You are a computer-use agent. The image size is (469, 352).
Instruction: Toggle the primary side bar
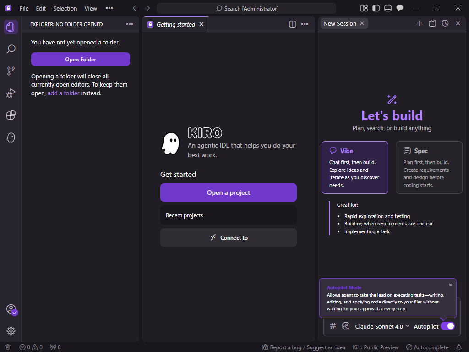pos(376,8)
